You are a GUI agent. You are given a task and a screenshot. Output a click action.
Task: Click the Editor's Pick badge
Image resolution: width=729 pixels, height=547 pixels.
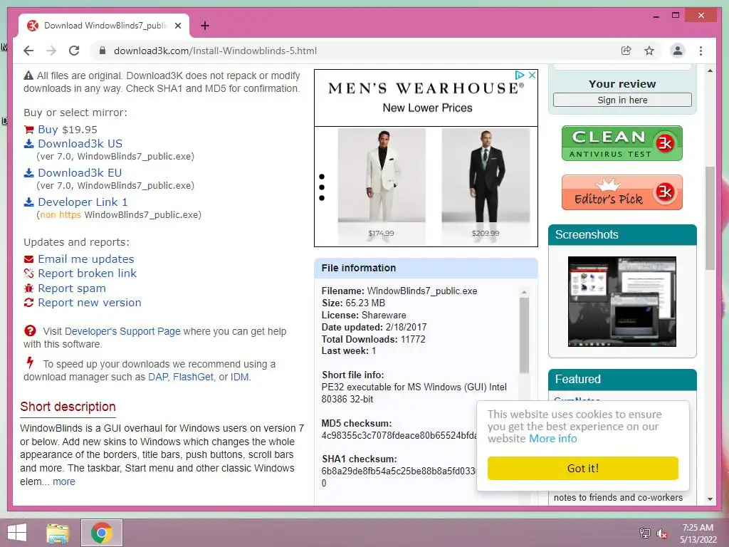[622, 192]
